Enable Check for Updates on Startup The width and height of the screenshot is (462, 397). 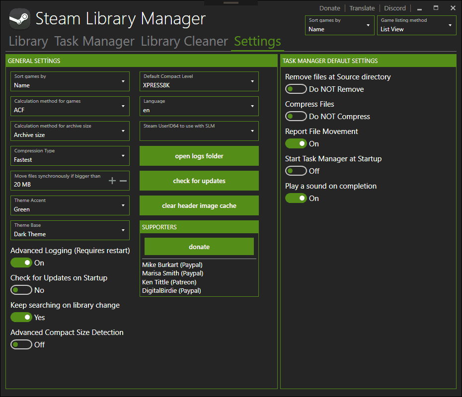click(21, 290)
